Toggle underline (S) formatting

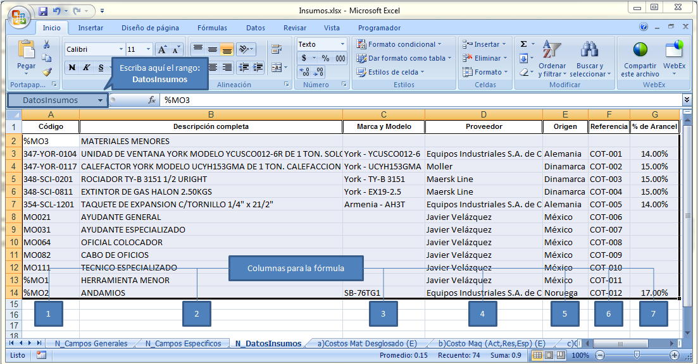point(101,68)
